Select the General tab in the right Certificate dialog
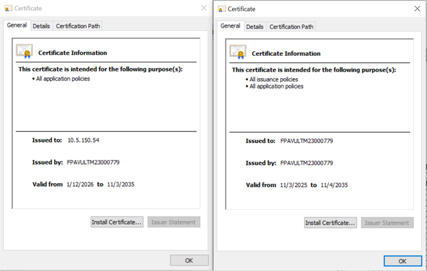 coord(230,26)
